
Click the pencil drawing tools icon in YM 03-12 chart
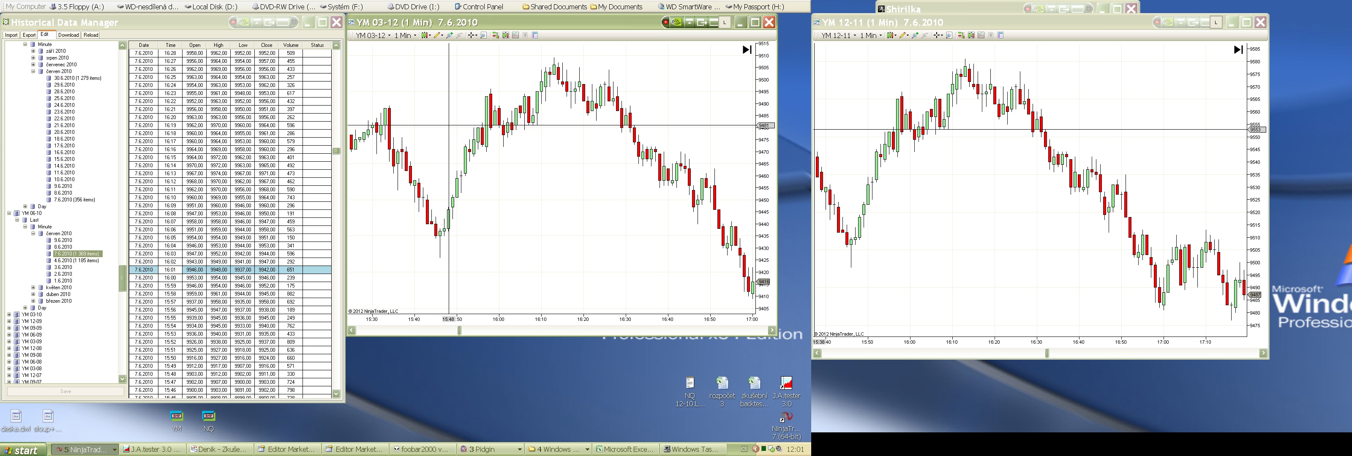pos(437,35)
